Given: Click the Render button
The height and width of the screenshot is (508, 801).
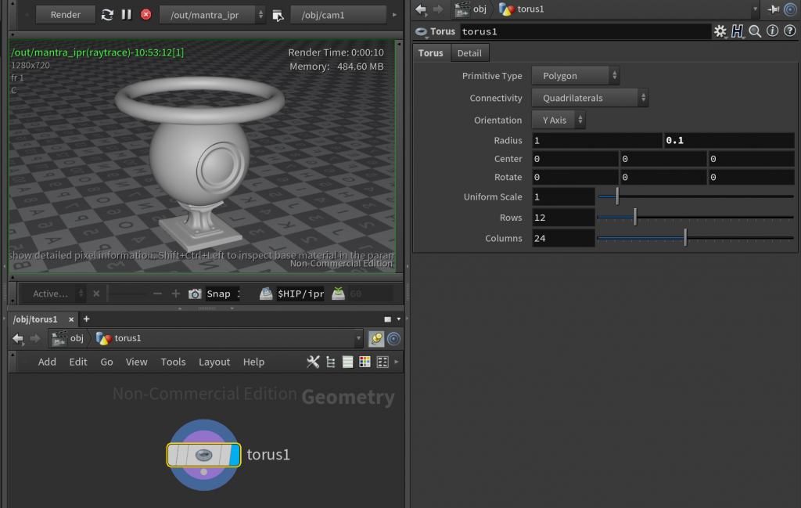Looking at the screenshot, I should 66,14.
